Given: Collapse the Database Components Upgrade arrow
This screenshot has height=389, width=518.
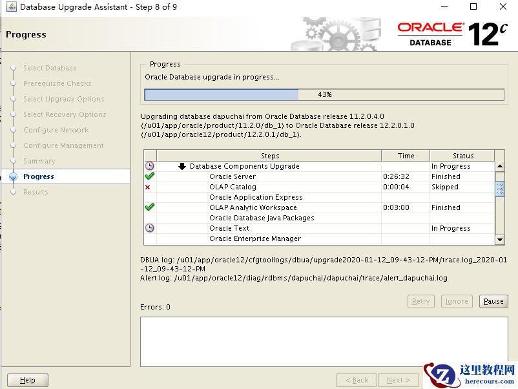Looking at the screenshot, I should coord(182,166).
